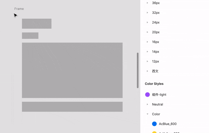Click the yellow color swatch below AcBlue_600
Screen dimensions: 209x133
(154, 132)
